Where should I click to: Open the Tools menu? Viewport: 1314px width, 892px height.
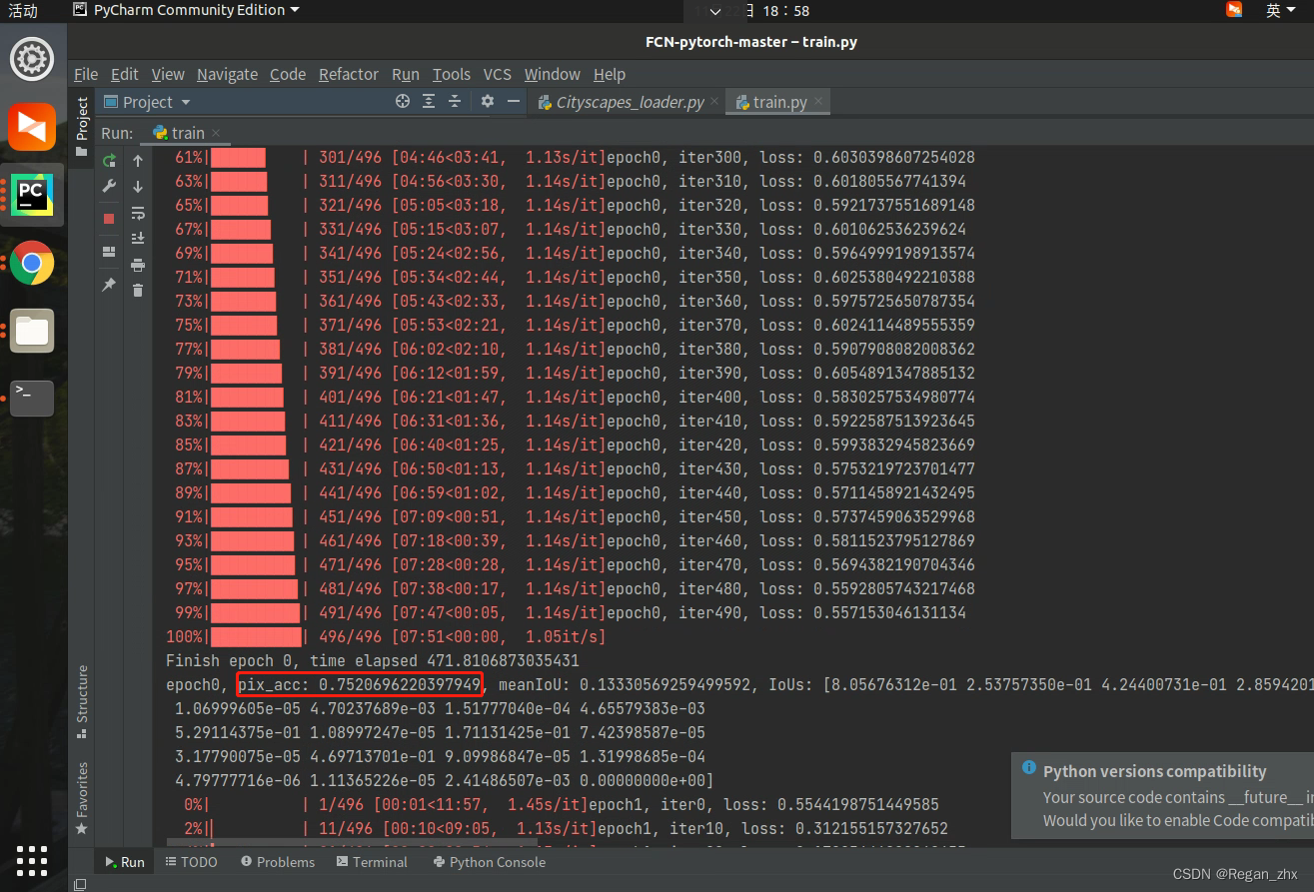coord(452,74)
